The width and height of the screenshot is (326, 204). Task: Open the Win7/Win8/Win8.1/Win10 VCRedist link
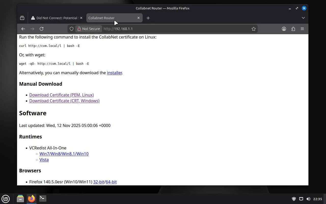(x=64, y=154)
